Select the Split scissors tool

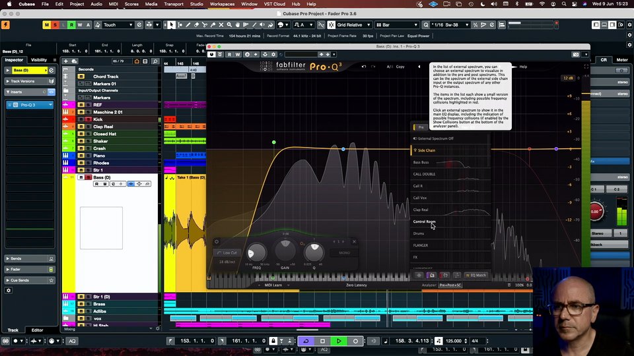point(205,25)
